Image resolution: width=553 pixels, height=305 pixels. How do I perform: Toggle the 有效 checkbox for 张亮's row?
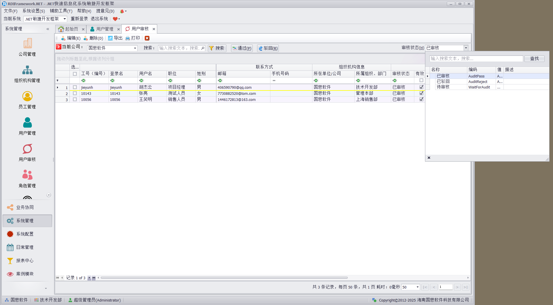(421, 93)
